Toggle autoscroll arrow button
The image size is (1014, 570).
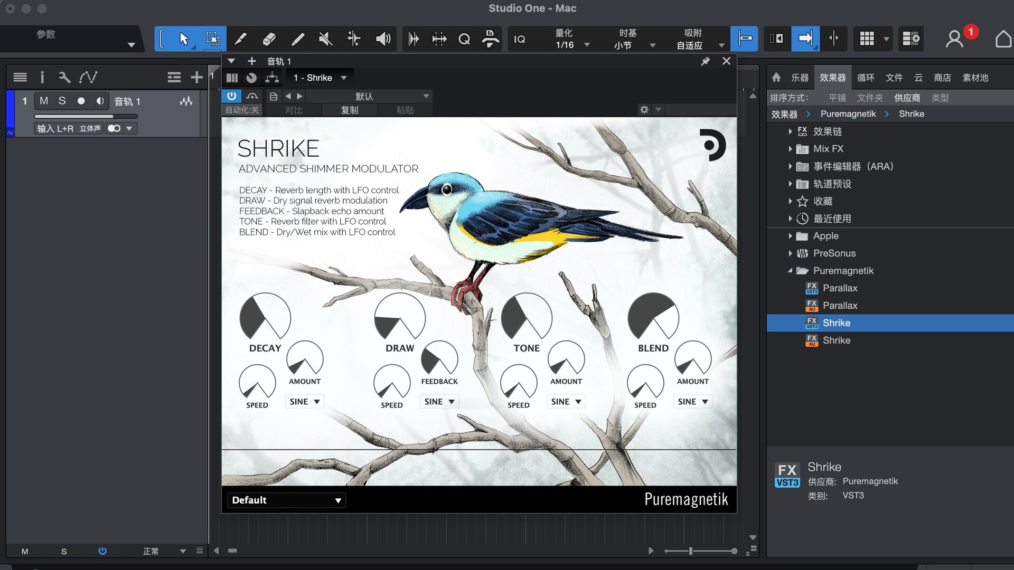pos(805,39)
